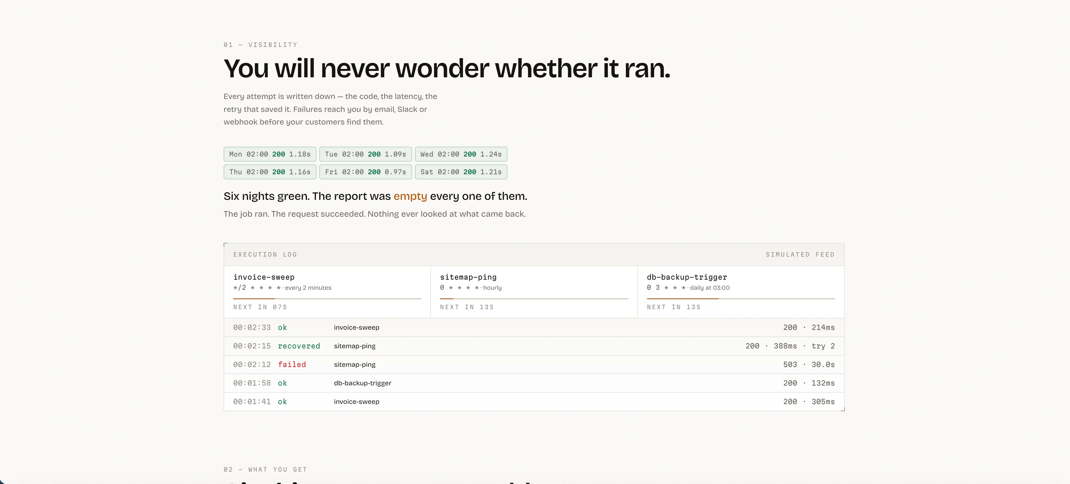Click the '200 · 132ms' result
This screenshot has width=1070, height=484.
coord(809,383)
